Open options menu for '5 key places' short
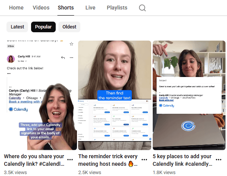The image size is (227, 176). coord(218,160)
